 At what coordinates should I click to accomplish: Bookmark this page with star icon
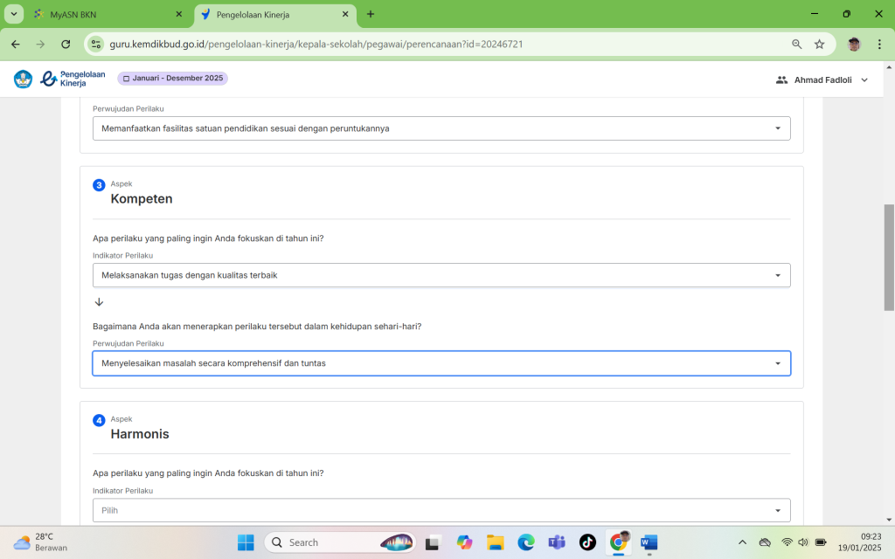point(819,44)
